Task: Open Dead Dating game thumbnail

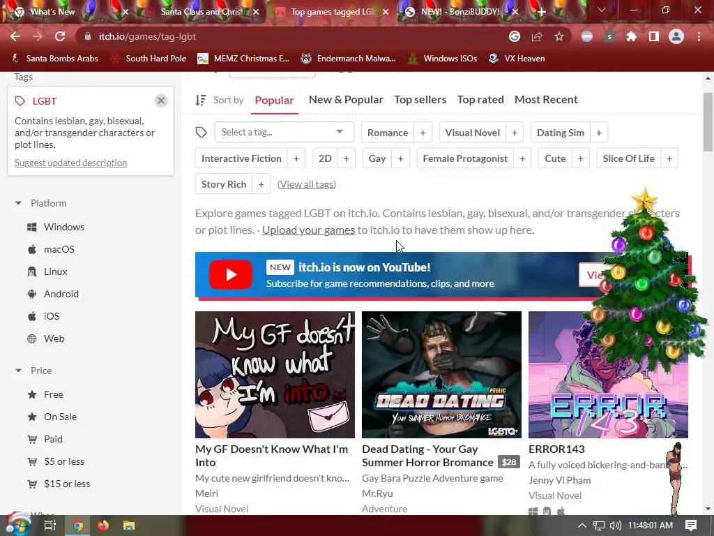Action: coord(441,375)
